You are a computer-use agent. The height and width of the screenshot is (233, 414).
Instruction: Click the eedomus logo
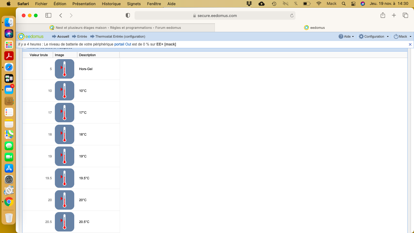[x=31, y=36]
